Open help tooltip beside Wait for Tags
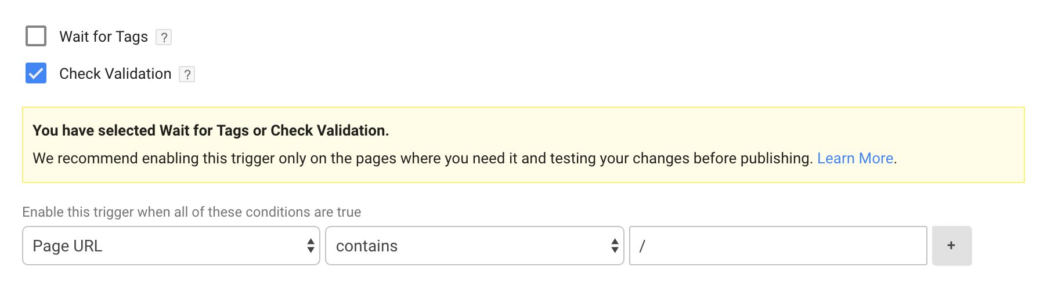The height and width of the screenshot is (285, 1047). coord(164,38)
